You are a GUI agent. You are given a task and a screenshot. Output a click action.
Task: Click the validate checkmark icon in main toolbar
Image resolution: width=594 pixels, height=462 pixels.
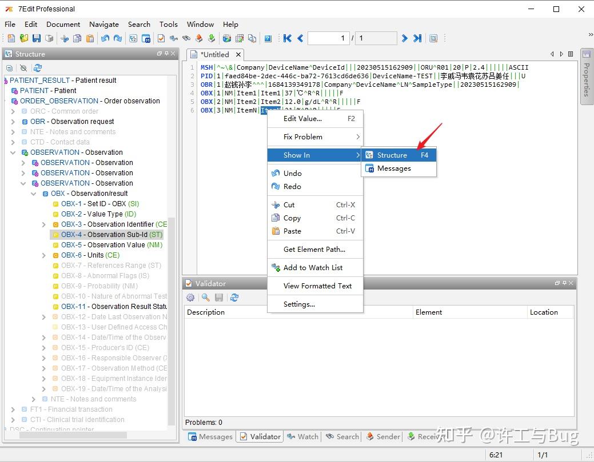click(x=161, y=39)
